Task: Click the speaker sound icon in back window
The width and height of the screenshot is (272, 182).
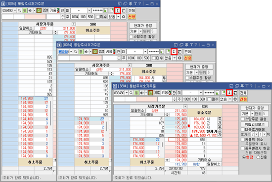Action: click(x=30, y=10)
